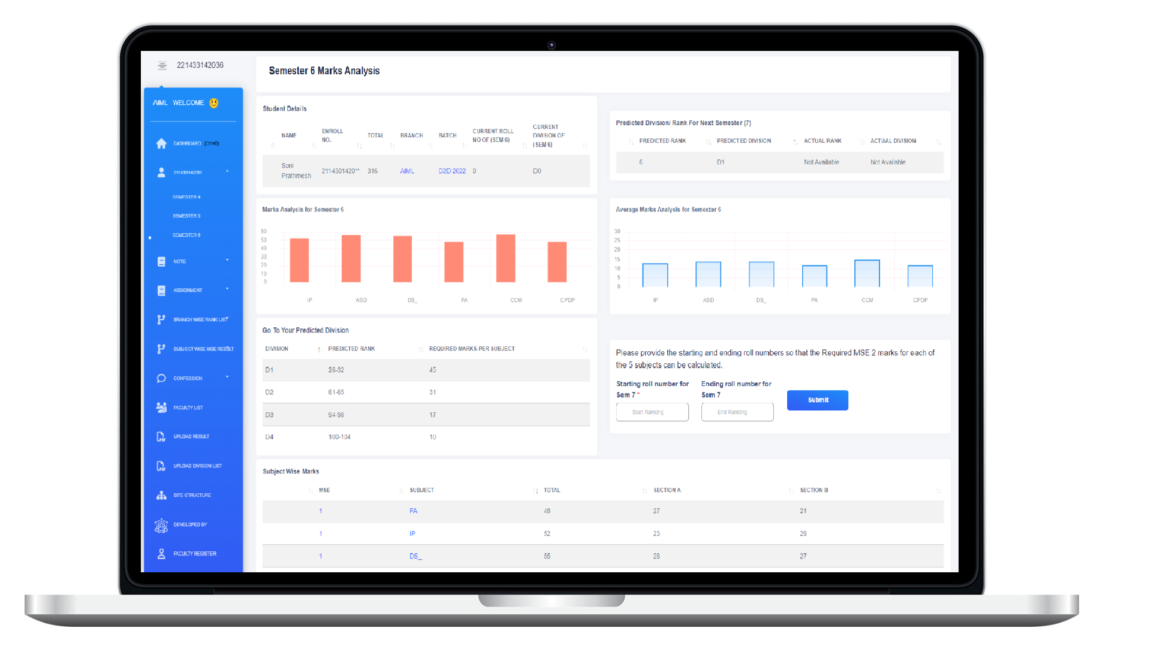
Task: Click the Start Ranking input field
Action: coord(652,412)
